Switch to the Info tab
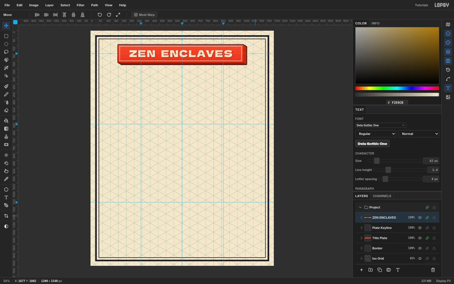 375,23
